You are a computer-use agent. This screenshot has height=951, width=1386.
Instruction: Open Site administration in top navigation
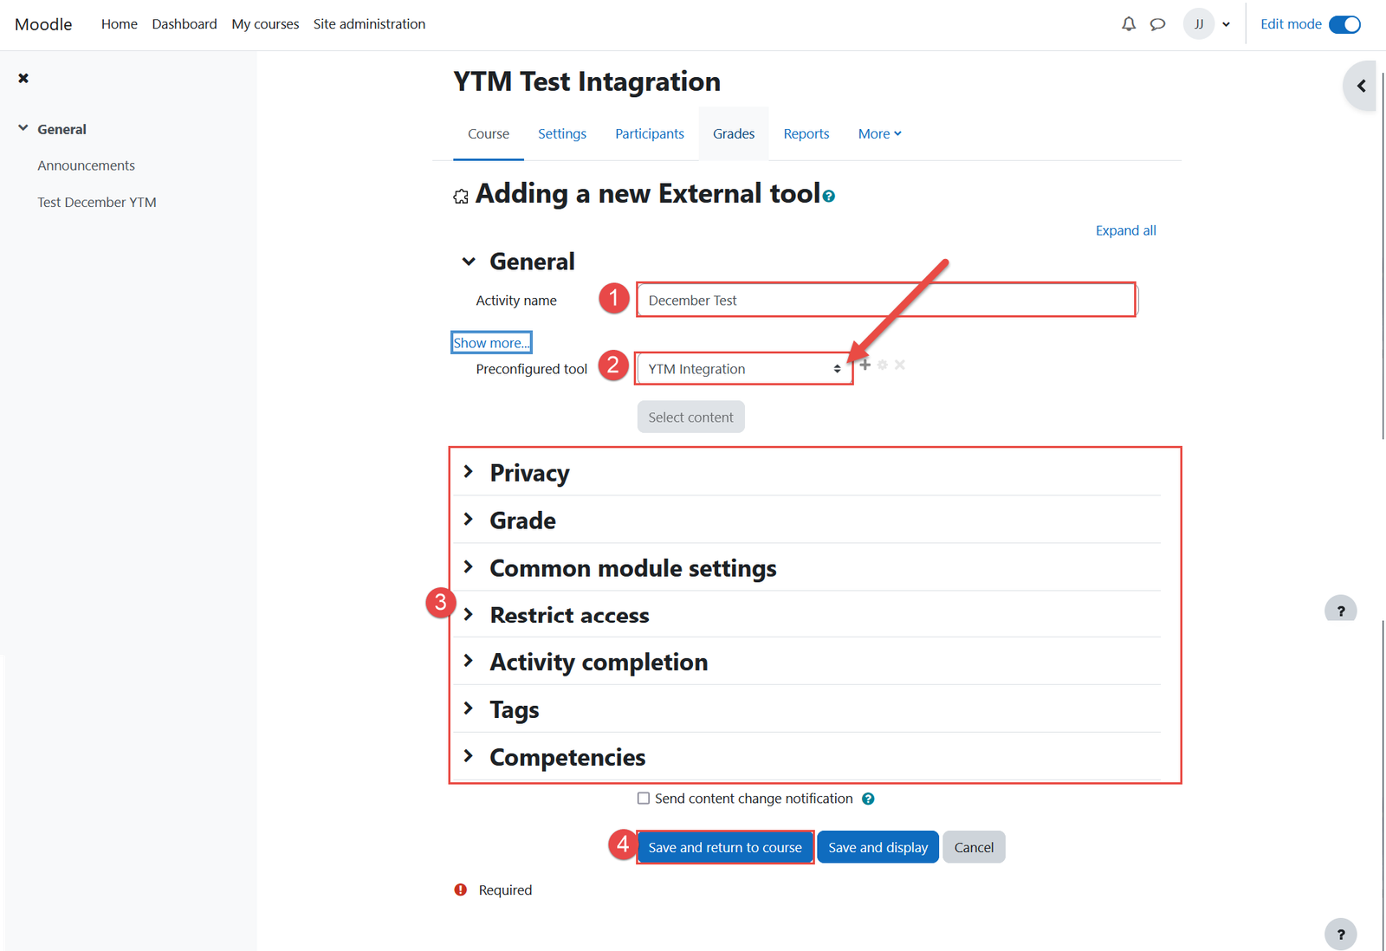point(369,24)
